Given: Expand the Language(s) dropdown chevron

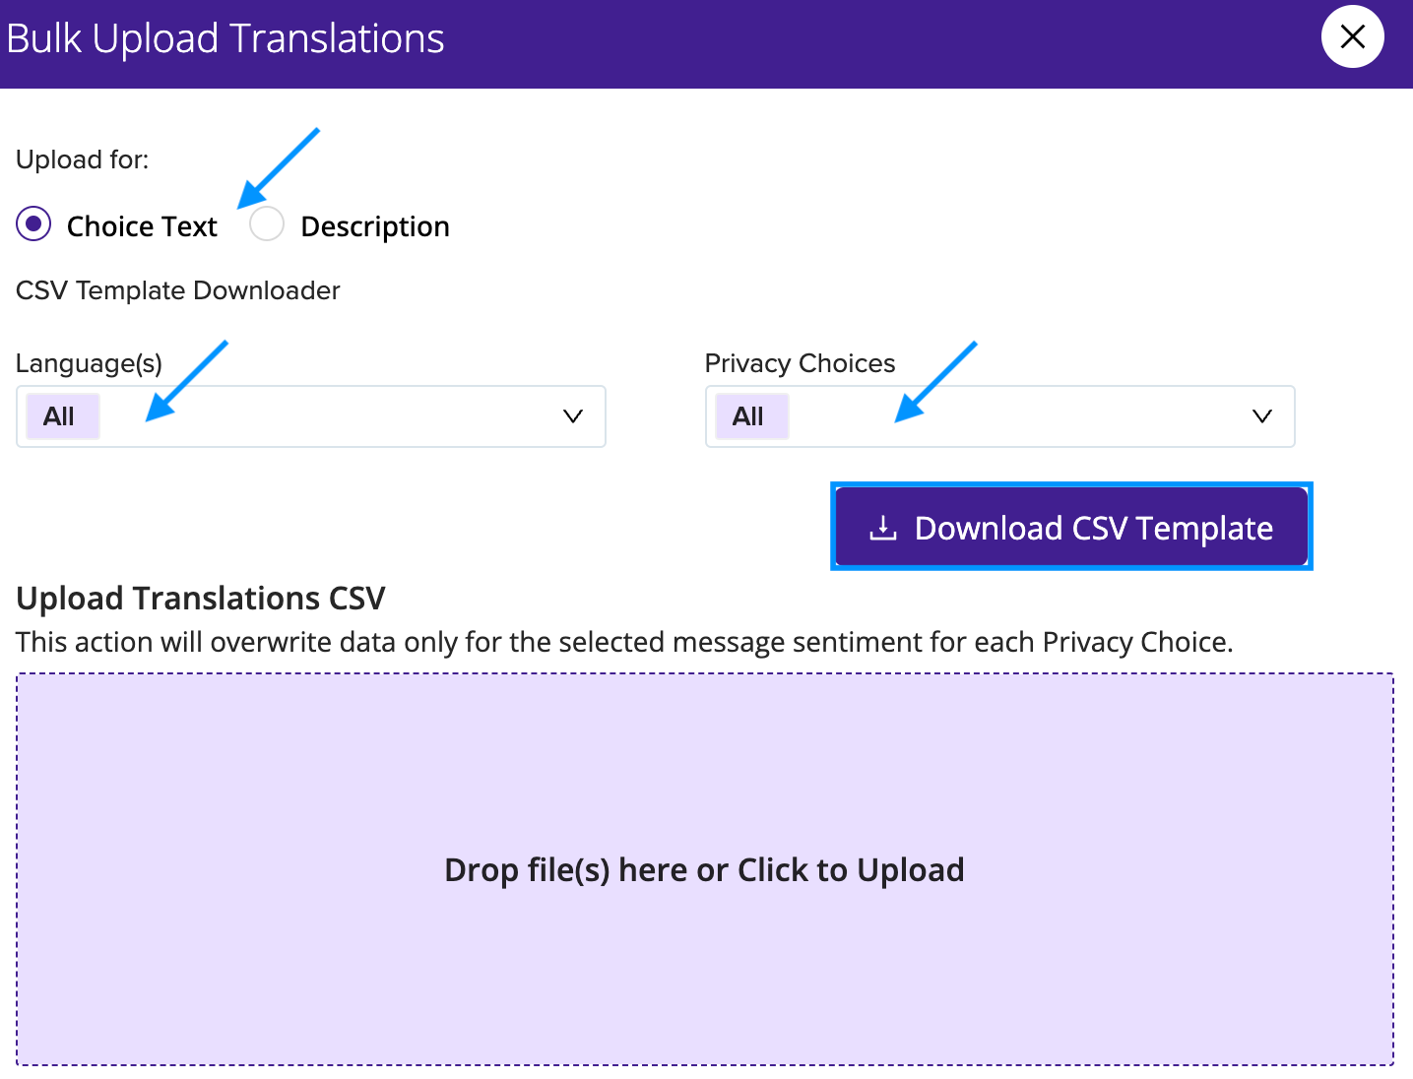Looking at the screenshot, I should [572, 416].
